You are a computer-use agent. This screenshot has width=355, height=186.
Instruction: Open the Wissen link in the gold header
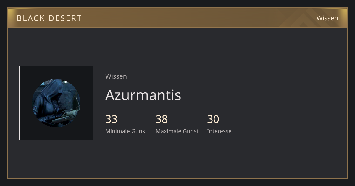coord(327,18)
